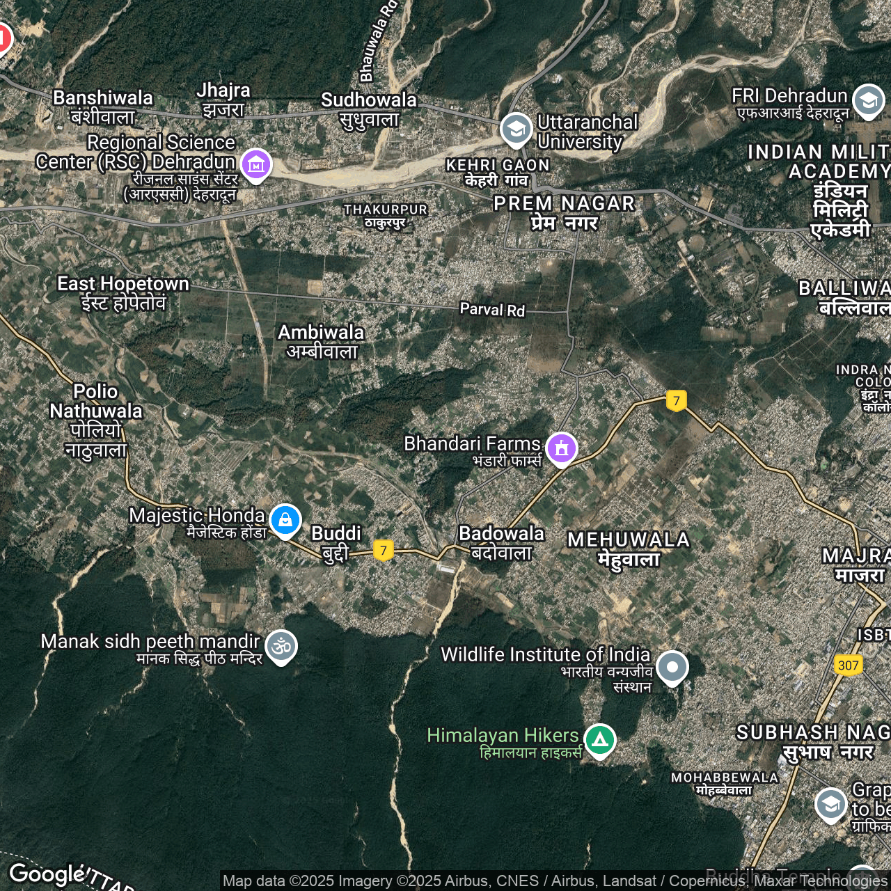Click the route 7 shield near Buddi
The image size is (891, 891).
tap(383, 550)
